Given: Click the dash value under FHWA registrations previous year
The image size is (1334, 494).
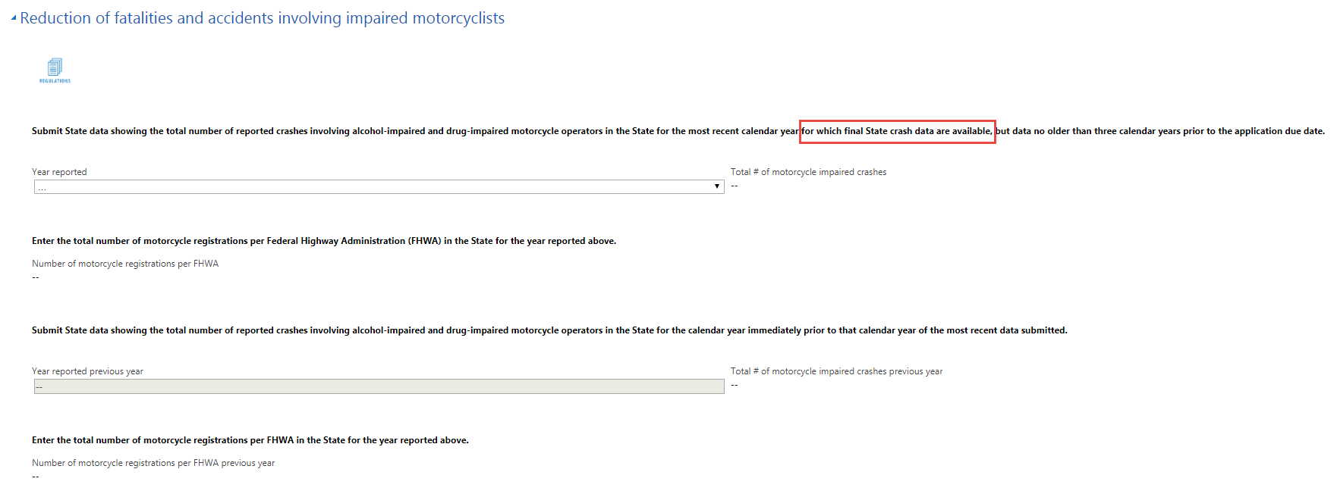Looking at the screenshot, I should (x=36, y=477).
